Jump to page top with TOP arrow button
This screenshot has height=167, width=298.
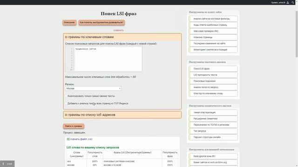7,164
